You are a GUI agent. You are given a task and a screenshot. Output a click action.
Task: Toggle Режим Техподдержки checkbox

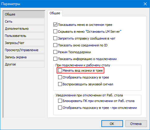click(x=55, y=52)
